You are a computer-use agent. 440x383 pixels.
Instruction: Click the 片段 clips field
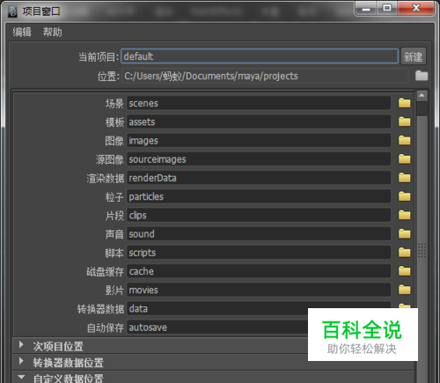259,216
